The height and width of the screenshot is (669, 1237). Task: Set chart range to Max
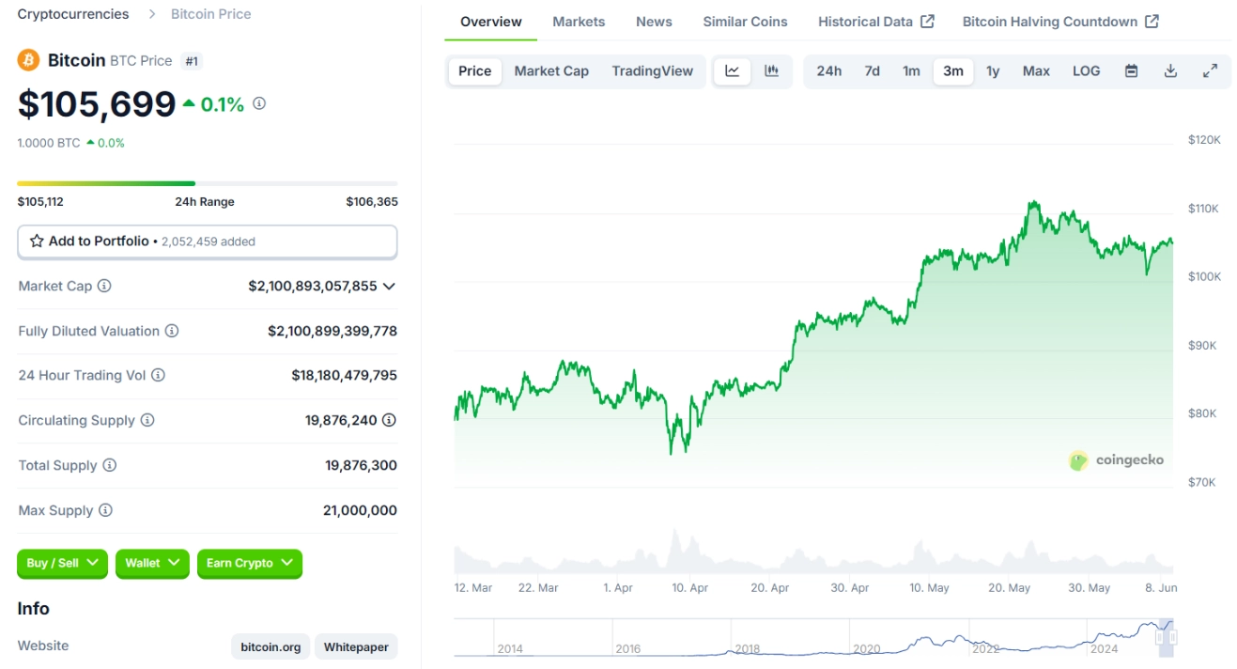point(1036,71)
